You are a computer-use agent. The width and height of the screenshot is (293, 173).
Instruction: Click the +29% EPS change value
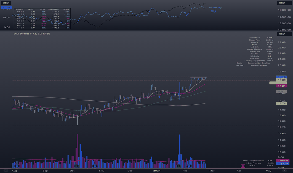tap(43, 28)
